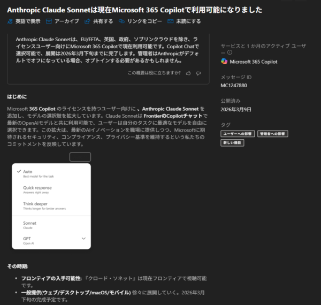
Task: Select the checked Auto model option
Action: point(27,172)
